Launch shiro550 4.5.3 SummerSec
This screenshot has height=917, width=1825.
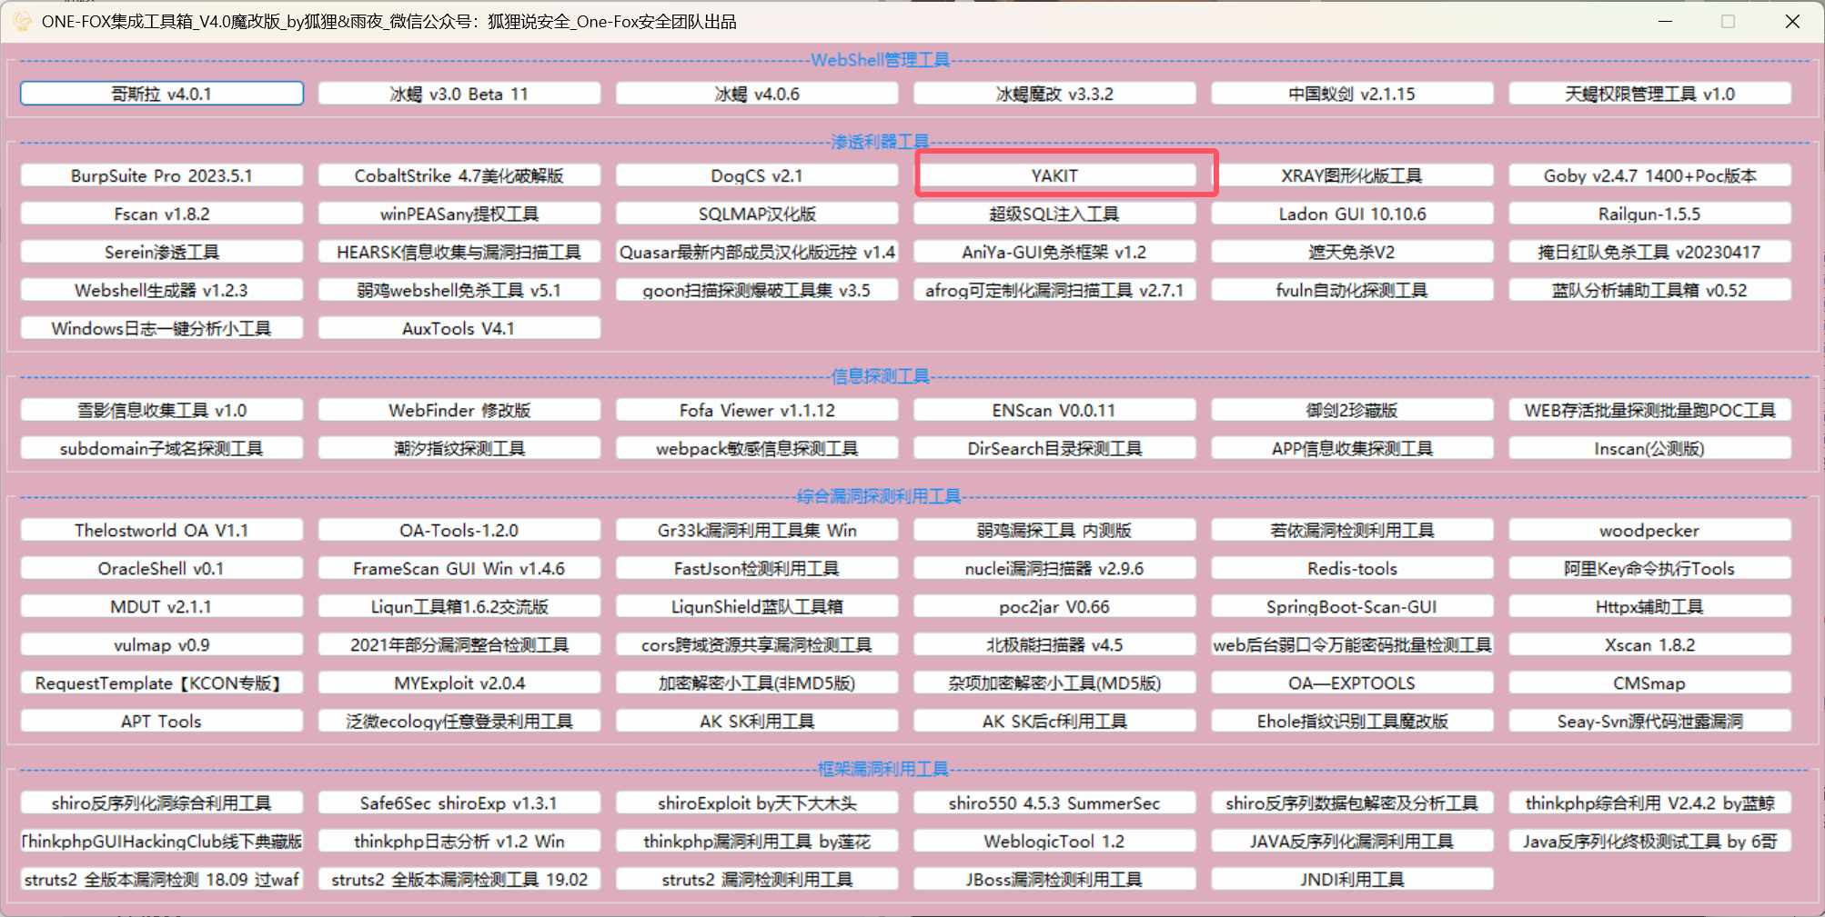pyautogui.click(x=1054, y=802)
